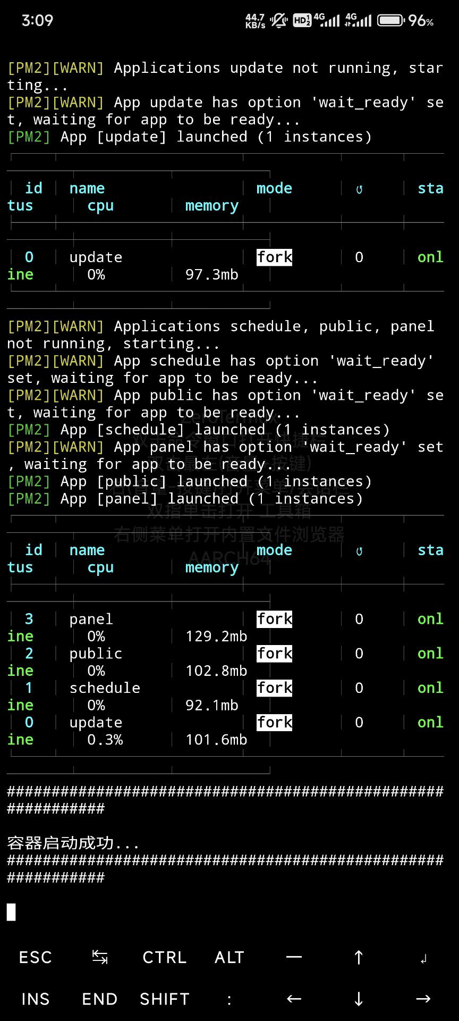Tap the left arrow key
Viewport: 459px width, 1021px height.
coord(294,999)
